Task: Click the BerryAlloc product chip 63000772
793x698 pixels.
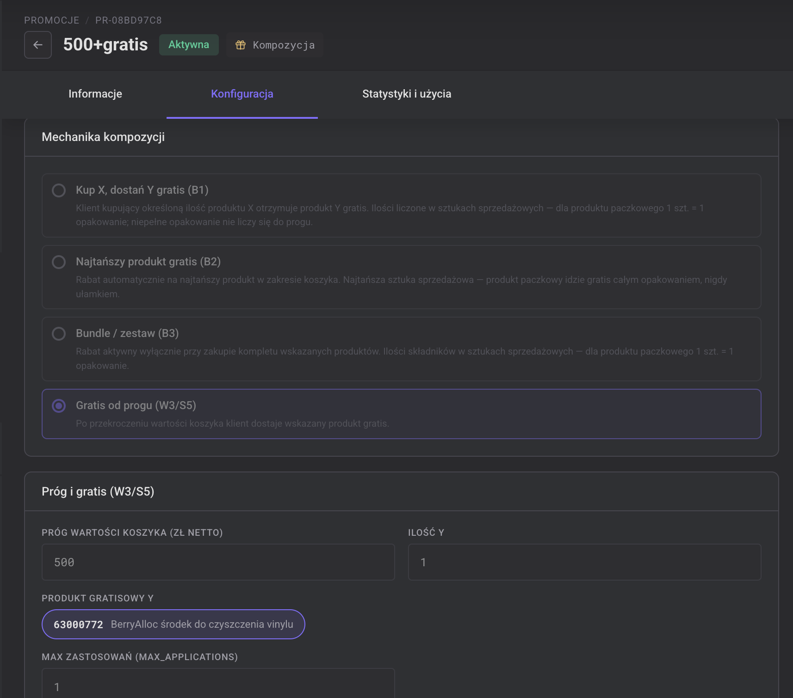Action: coord(173,625)
